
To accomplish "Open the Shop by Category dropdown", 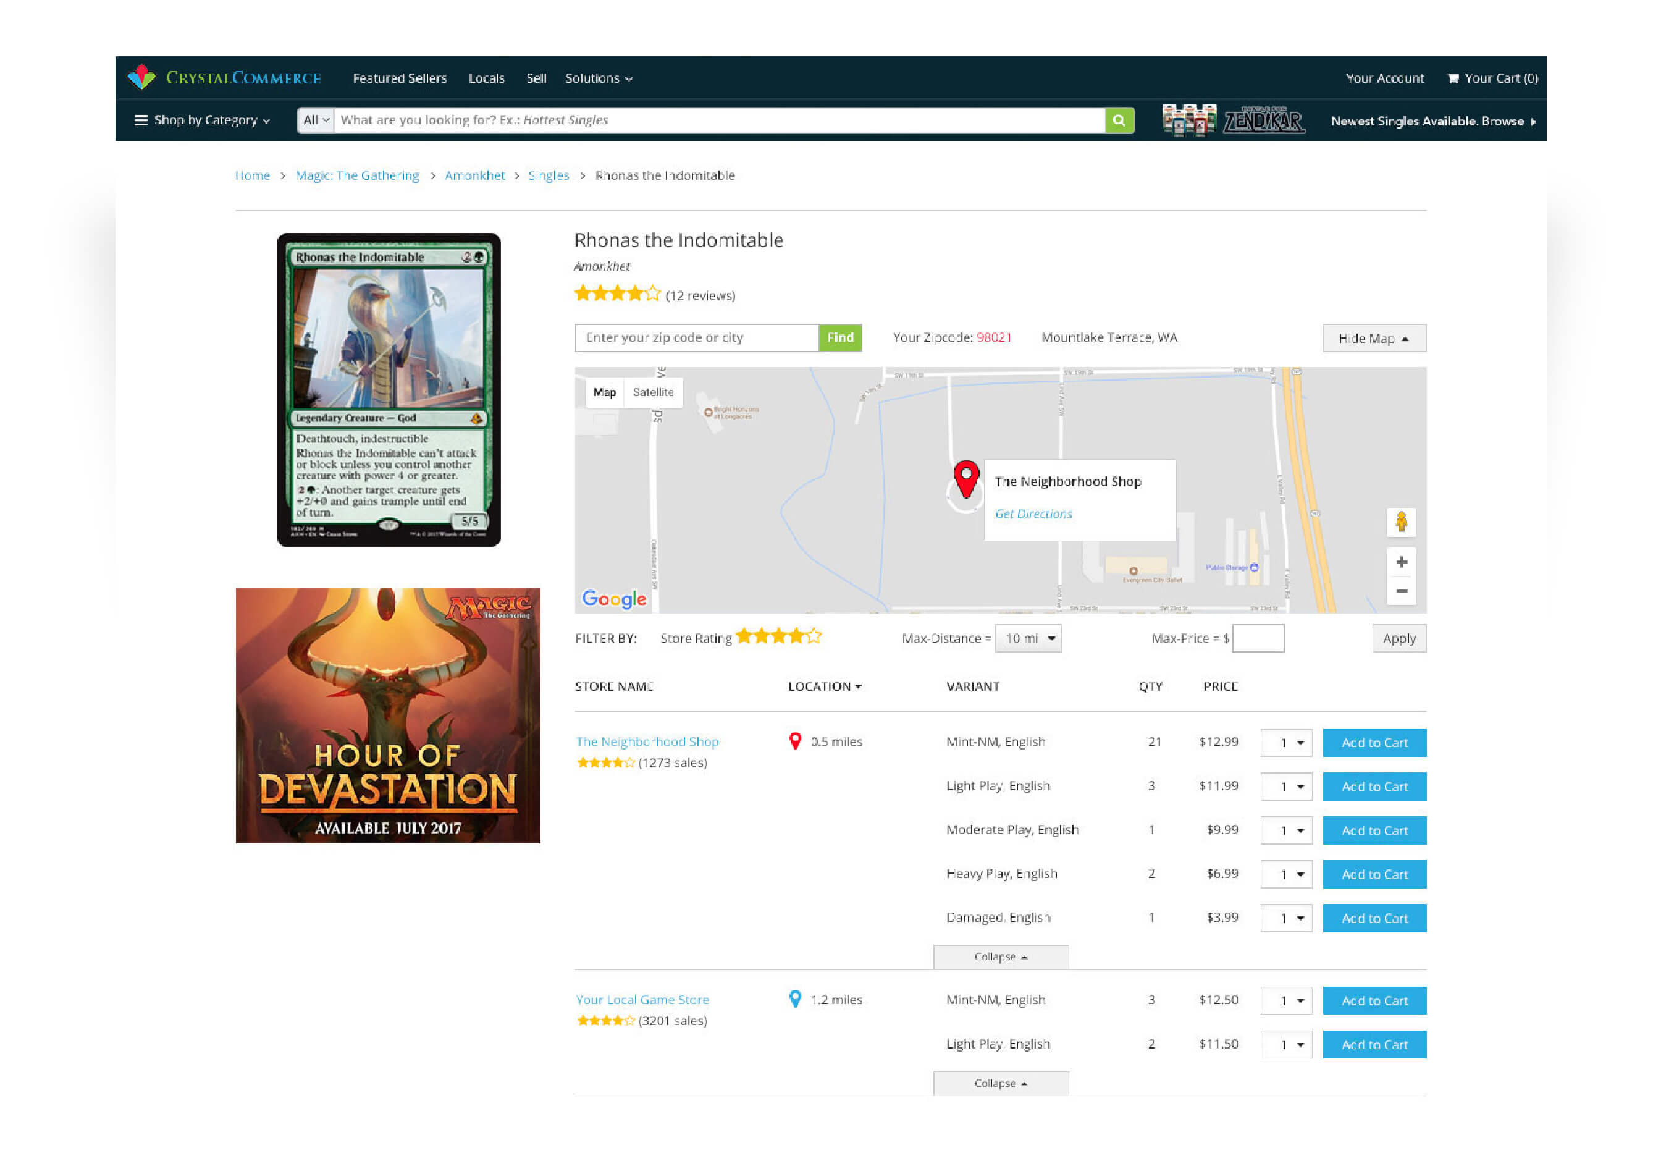I will tap(203, 120).
